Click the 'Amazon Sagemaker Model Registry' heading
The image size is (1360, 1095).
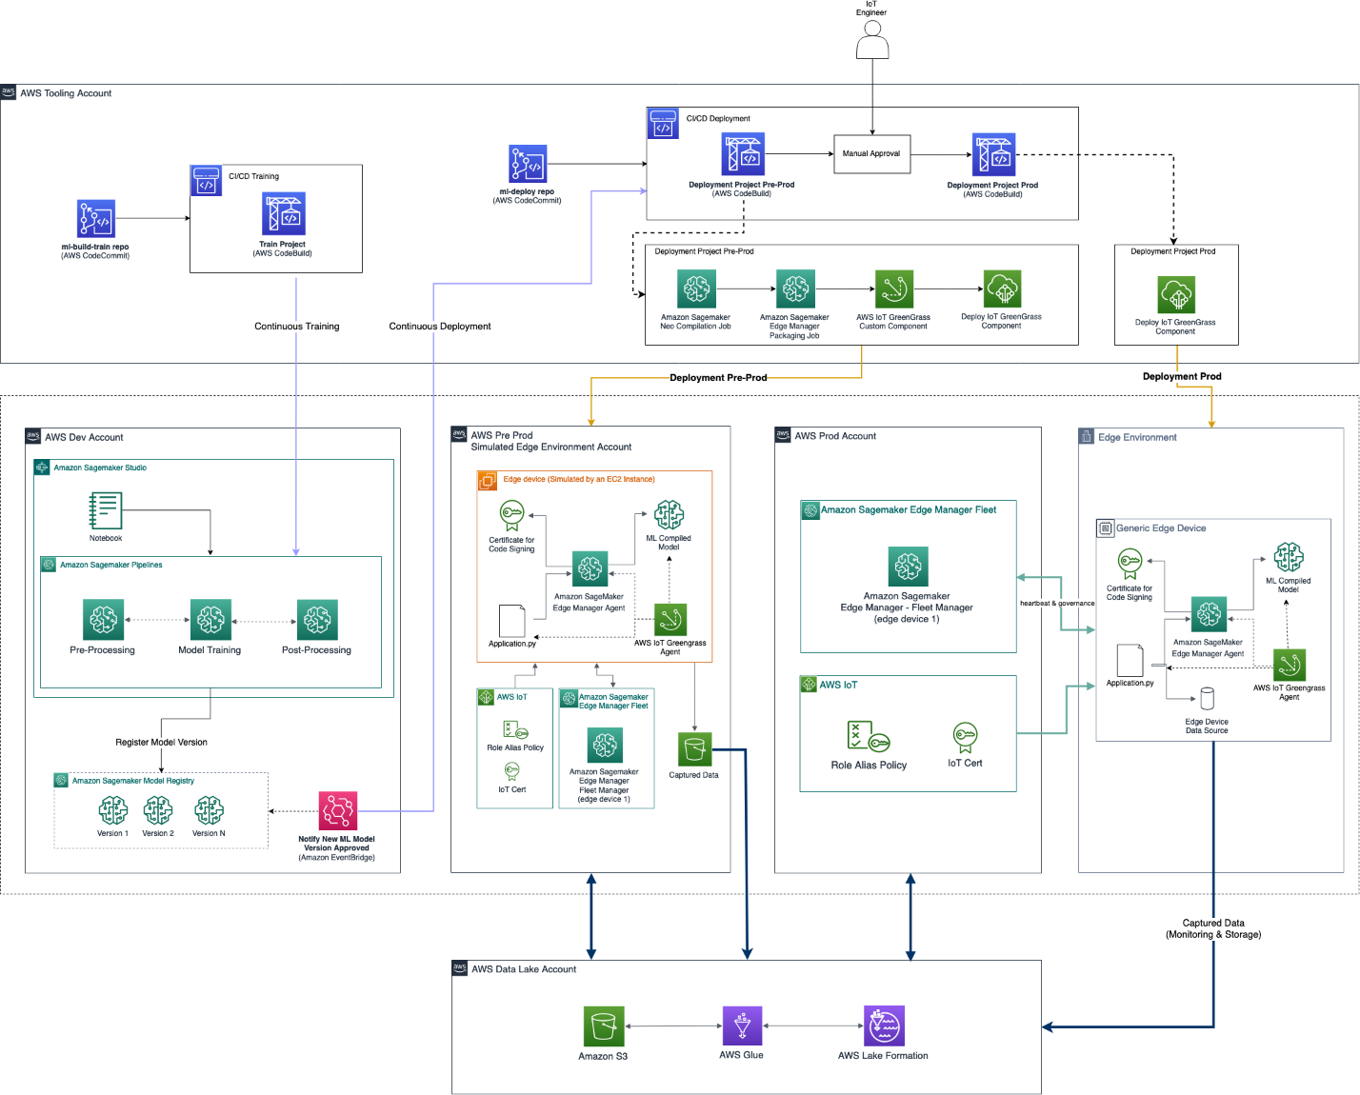133,781
